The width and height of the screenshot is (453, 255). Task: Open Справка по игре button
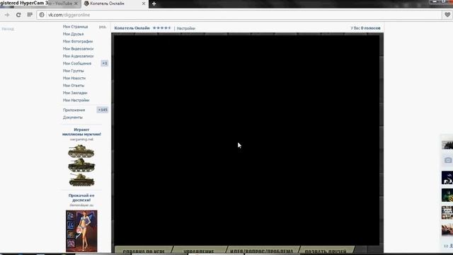(x=144, y=251)
